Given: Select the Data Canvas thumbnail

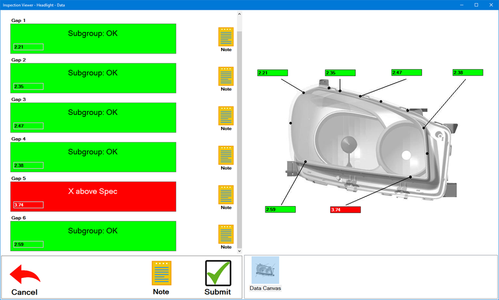Looking at the screenshot, I should [265, 271].
